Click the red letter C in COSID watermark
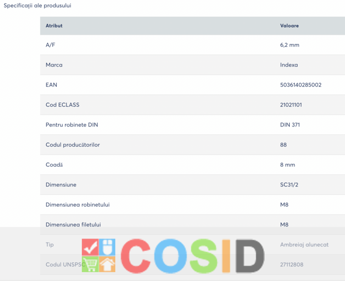This screenshot has height=281, width=345. pos(136,256)
